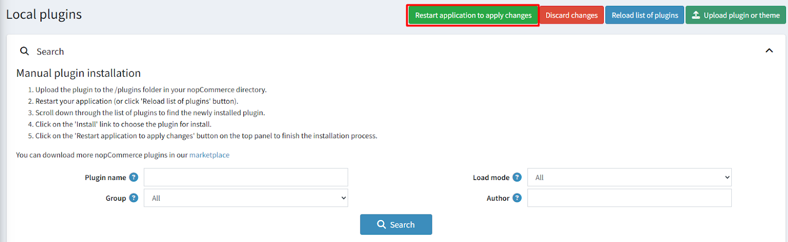The height and width of the screenshot is (242, 788).
Task: Focus the Plugin name text field
Action: pos(246,177)
